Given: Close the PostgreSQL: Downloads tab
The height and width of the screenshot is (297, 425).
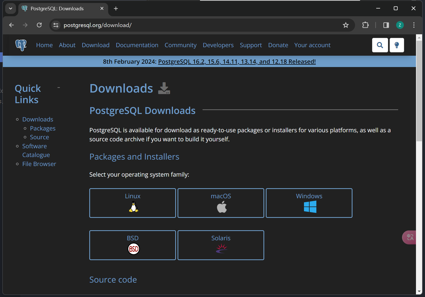Looking at the screenshot, I should [102, 9].
